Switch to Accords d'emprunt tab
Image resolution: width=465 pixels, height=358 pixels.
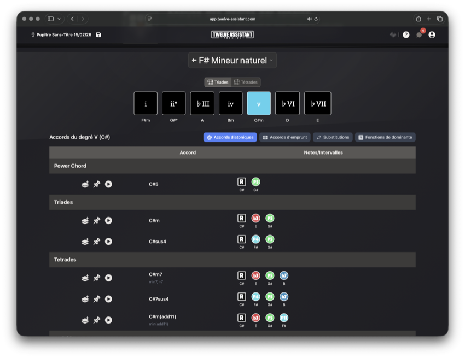coord(285,137)
